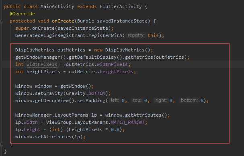
Task: Click the 0.8 multiplier value
Action: (x=115, y=129)
